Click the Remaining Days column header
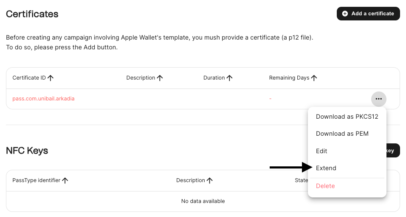 pos(289,78)
